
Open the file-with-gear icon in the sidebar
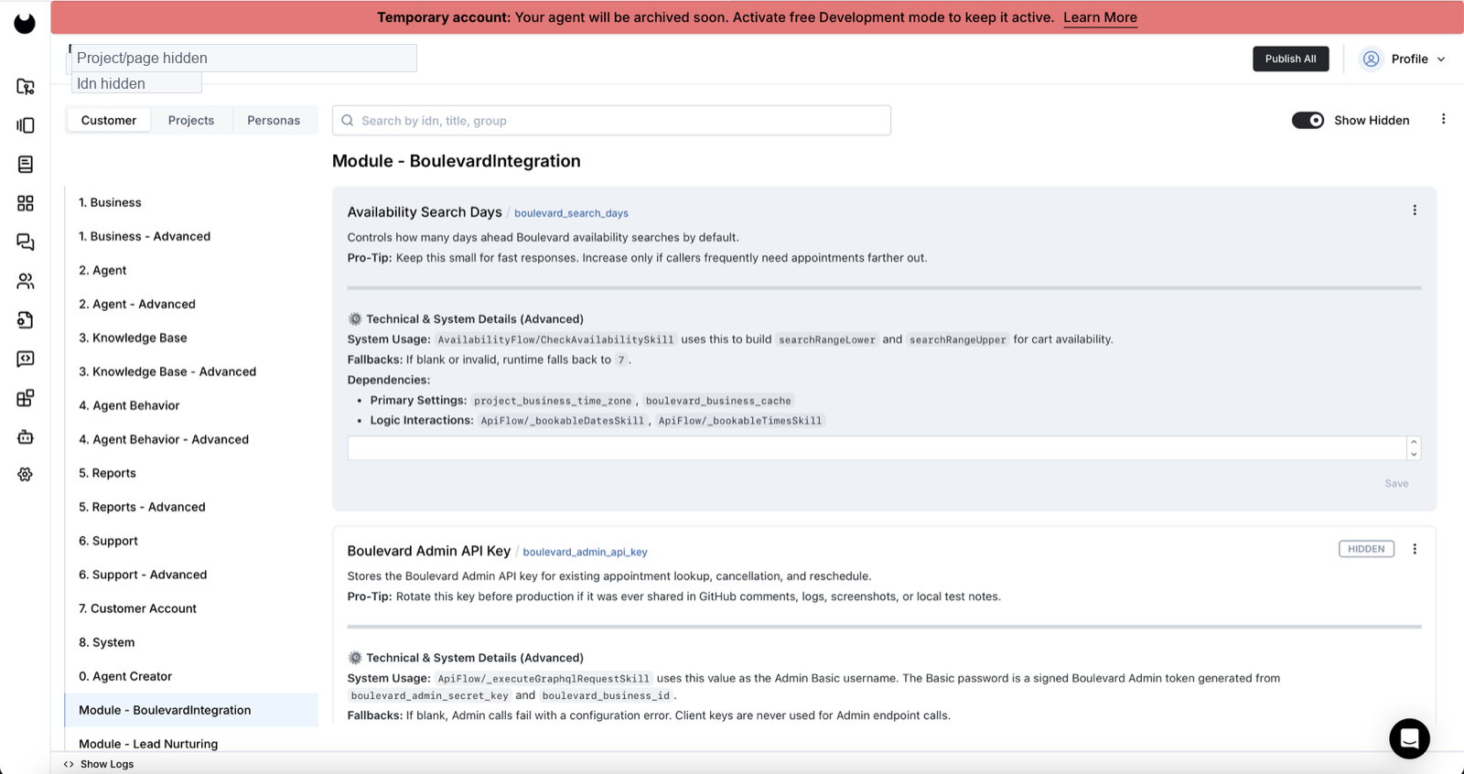[x=26, y=320]
